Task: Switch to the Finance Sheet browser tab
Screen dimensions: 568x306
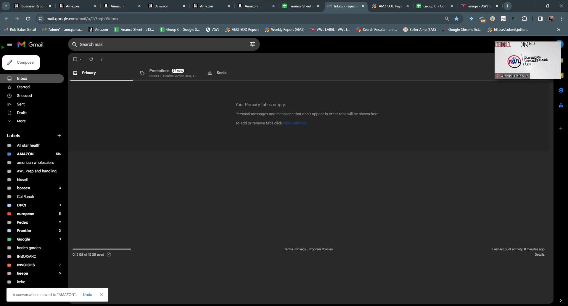Action: [x=301, y=6]
